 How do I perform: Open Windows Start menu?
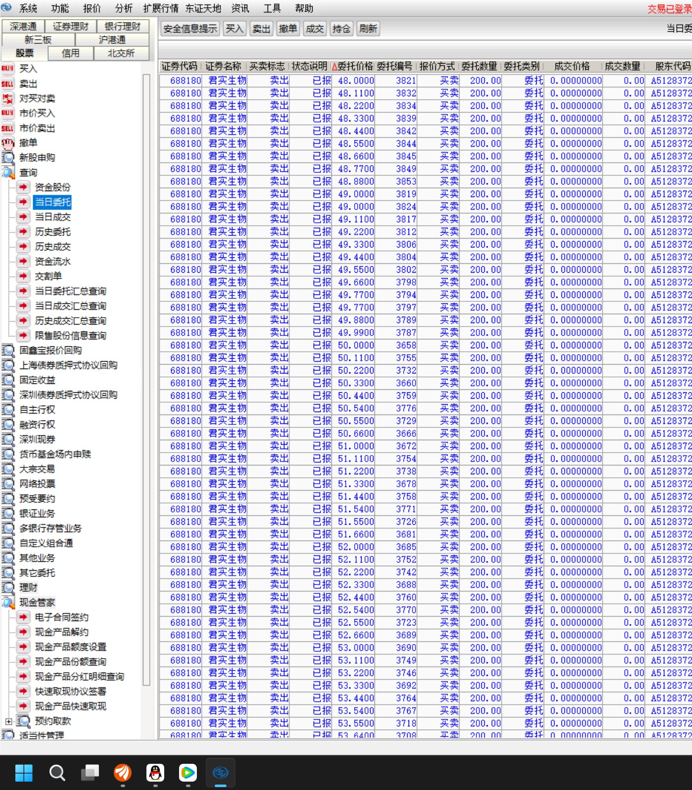tap(24, 772)
